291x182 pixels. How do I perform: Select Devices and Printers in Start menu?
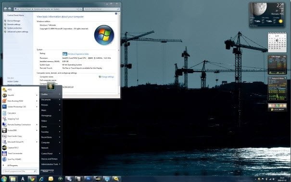click(x=50, y=159)
